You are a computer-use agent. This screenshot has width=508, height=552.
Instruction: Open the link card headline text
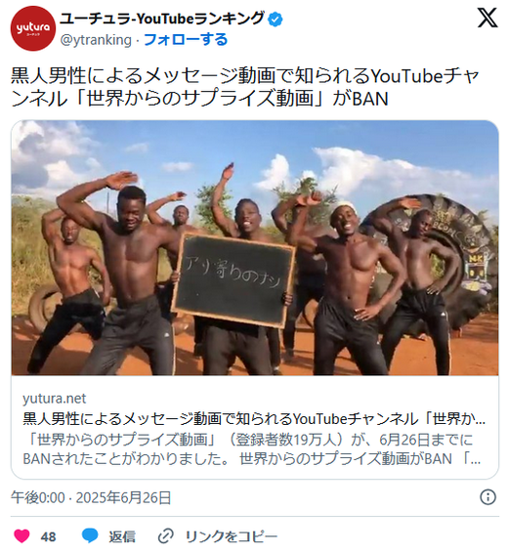click(x=254, y=419)
